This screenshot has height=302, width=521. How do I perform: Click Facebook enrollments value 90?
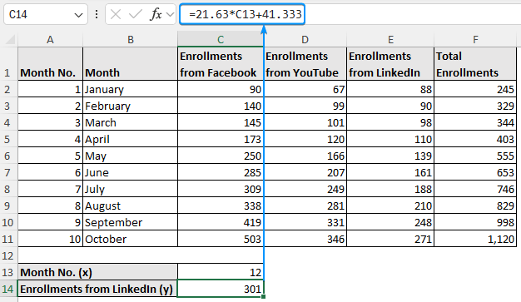pyautogui.click(x=221, y=89)
